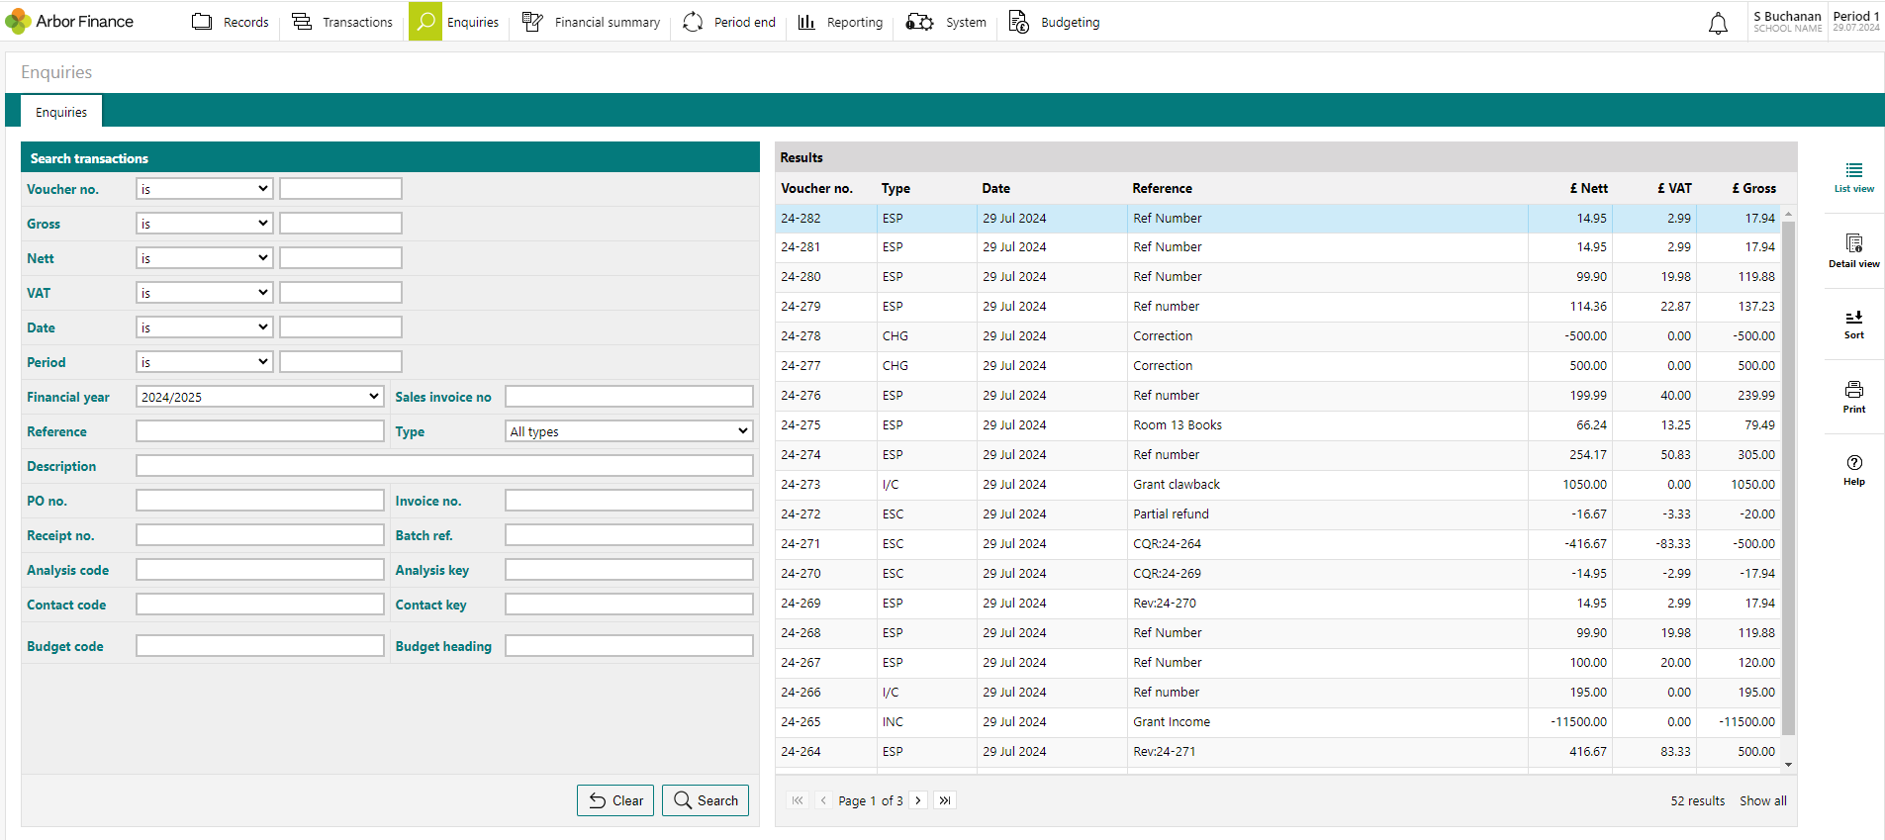Open Voucher no. operator dropdown
Screen dimensions: 1885x840
(x=204, y=189)
